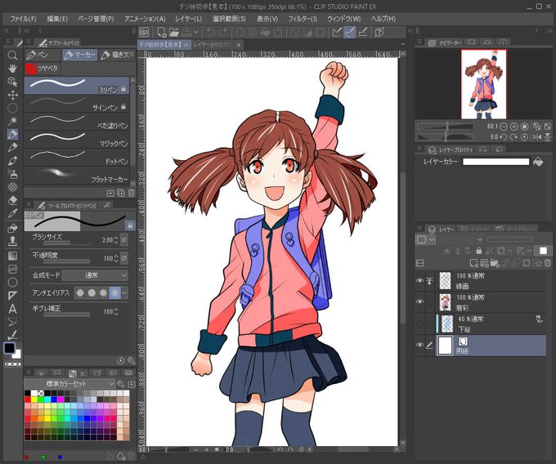
Task: Select the Auto select magic wand tool
Action: click(12, 121)
